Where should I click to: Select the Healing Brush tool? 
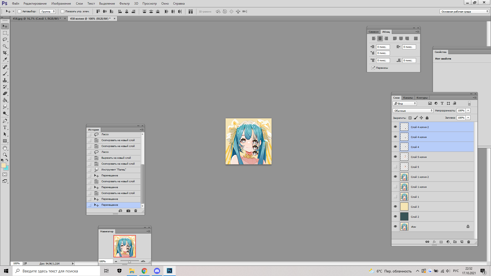5,67
